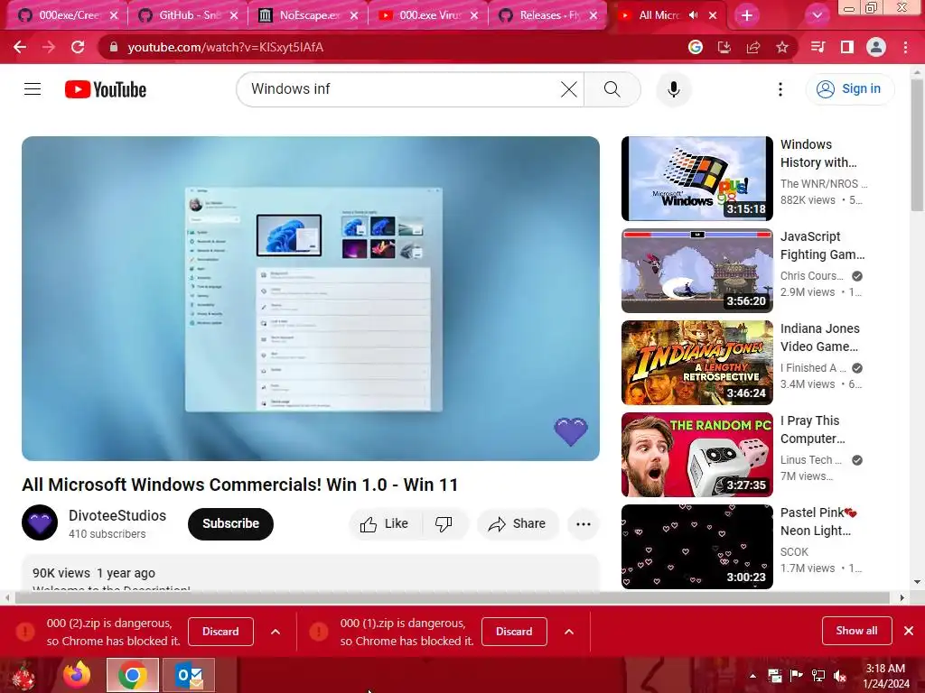Click the Sign in button
The height and width of the screenshot is (693, 925).
[849, 89]
